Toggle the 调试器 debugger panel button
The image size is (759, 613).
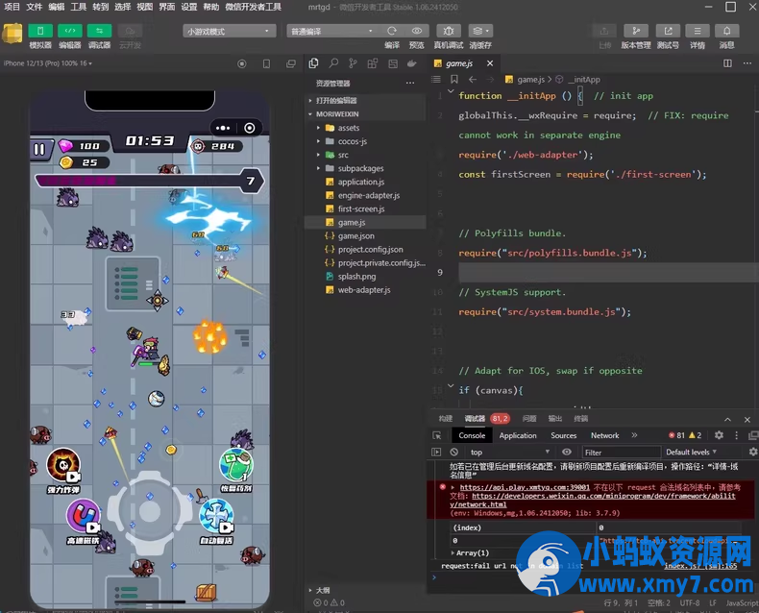(x=100, y=31)
